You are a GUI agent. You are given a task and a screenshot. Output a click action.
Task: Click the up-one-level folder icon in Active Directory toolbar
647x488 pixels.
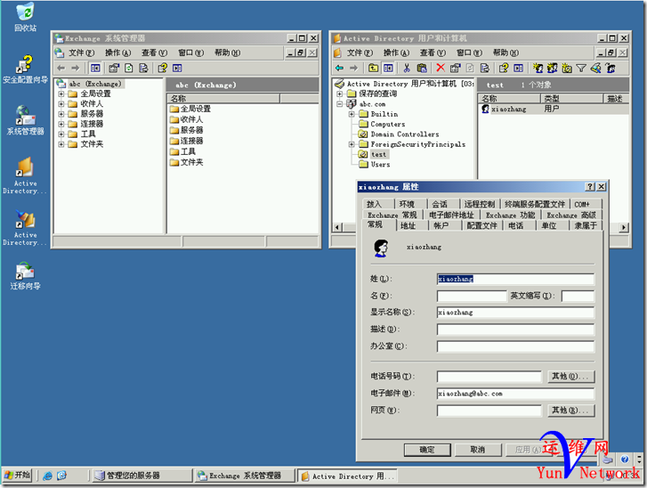(x=374, y=68)
